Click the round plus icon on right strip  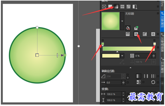click(162, 83)
